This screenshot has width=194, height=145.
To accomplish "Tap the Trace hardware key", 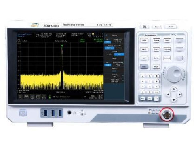I will [x=156, y=50].
